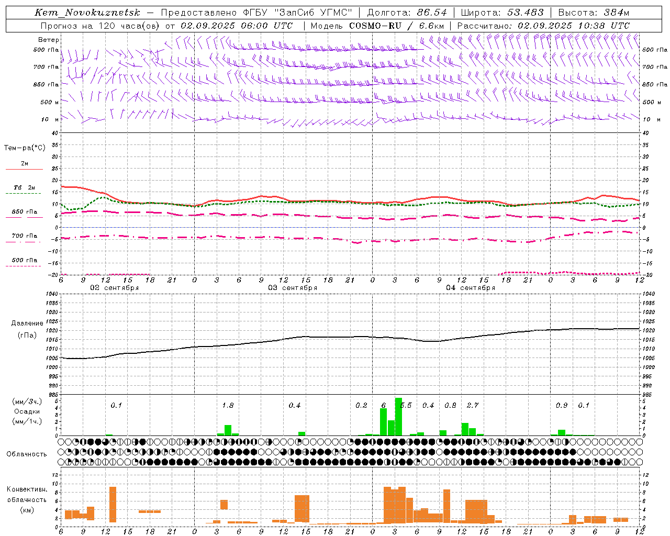670x536 pixels.
Task: Click the 'Ветер' wind panel label
Action: [49, 40]
